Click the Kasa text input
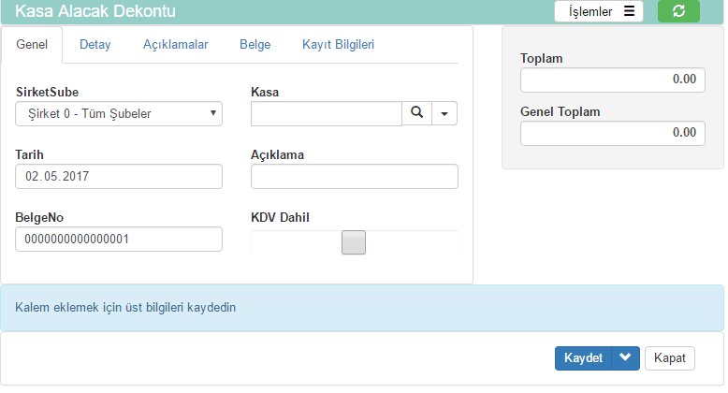This screenshot has height=393, width=728. tap(326, 113)
